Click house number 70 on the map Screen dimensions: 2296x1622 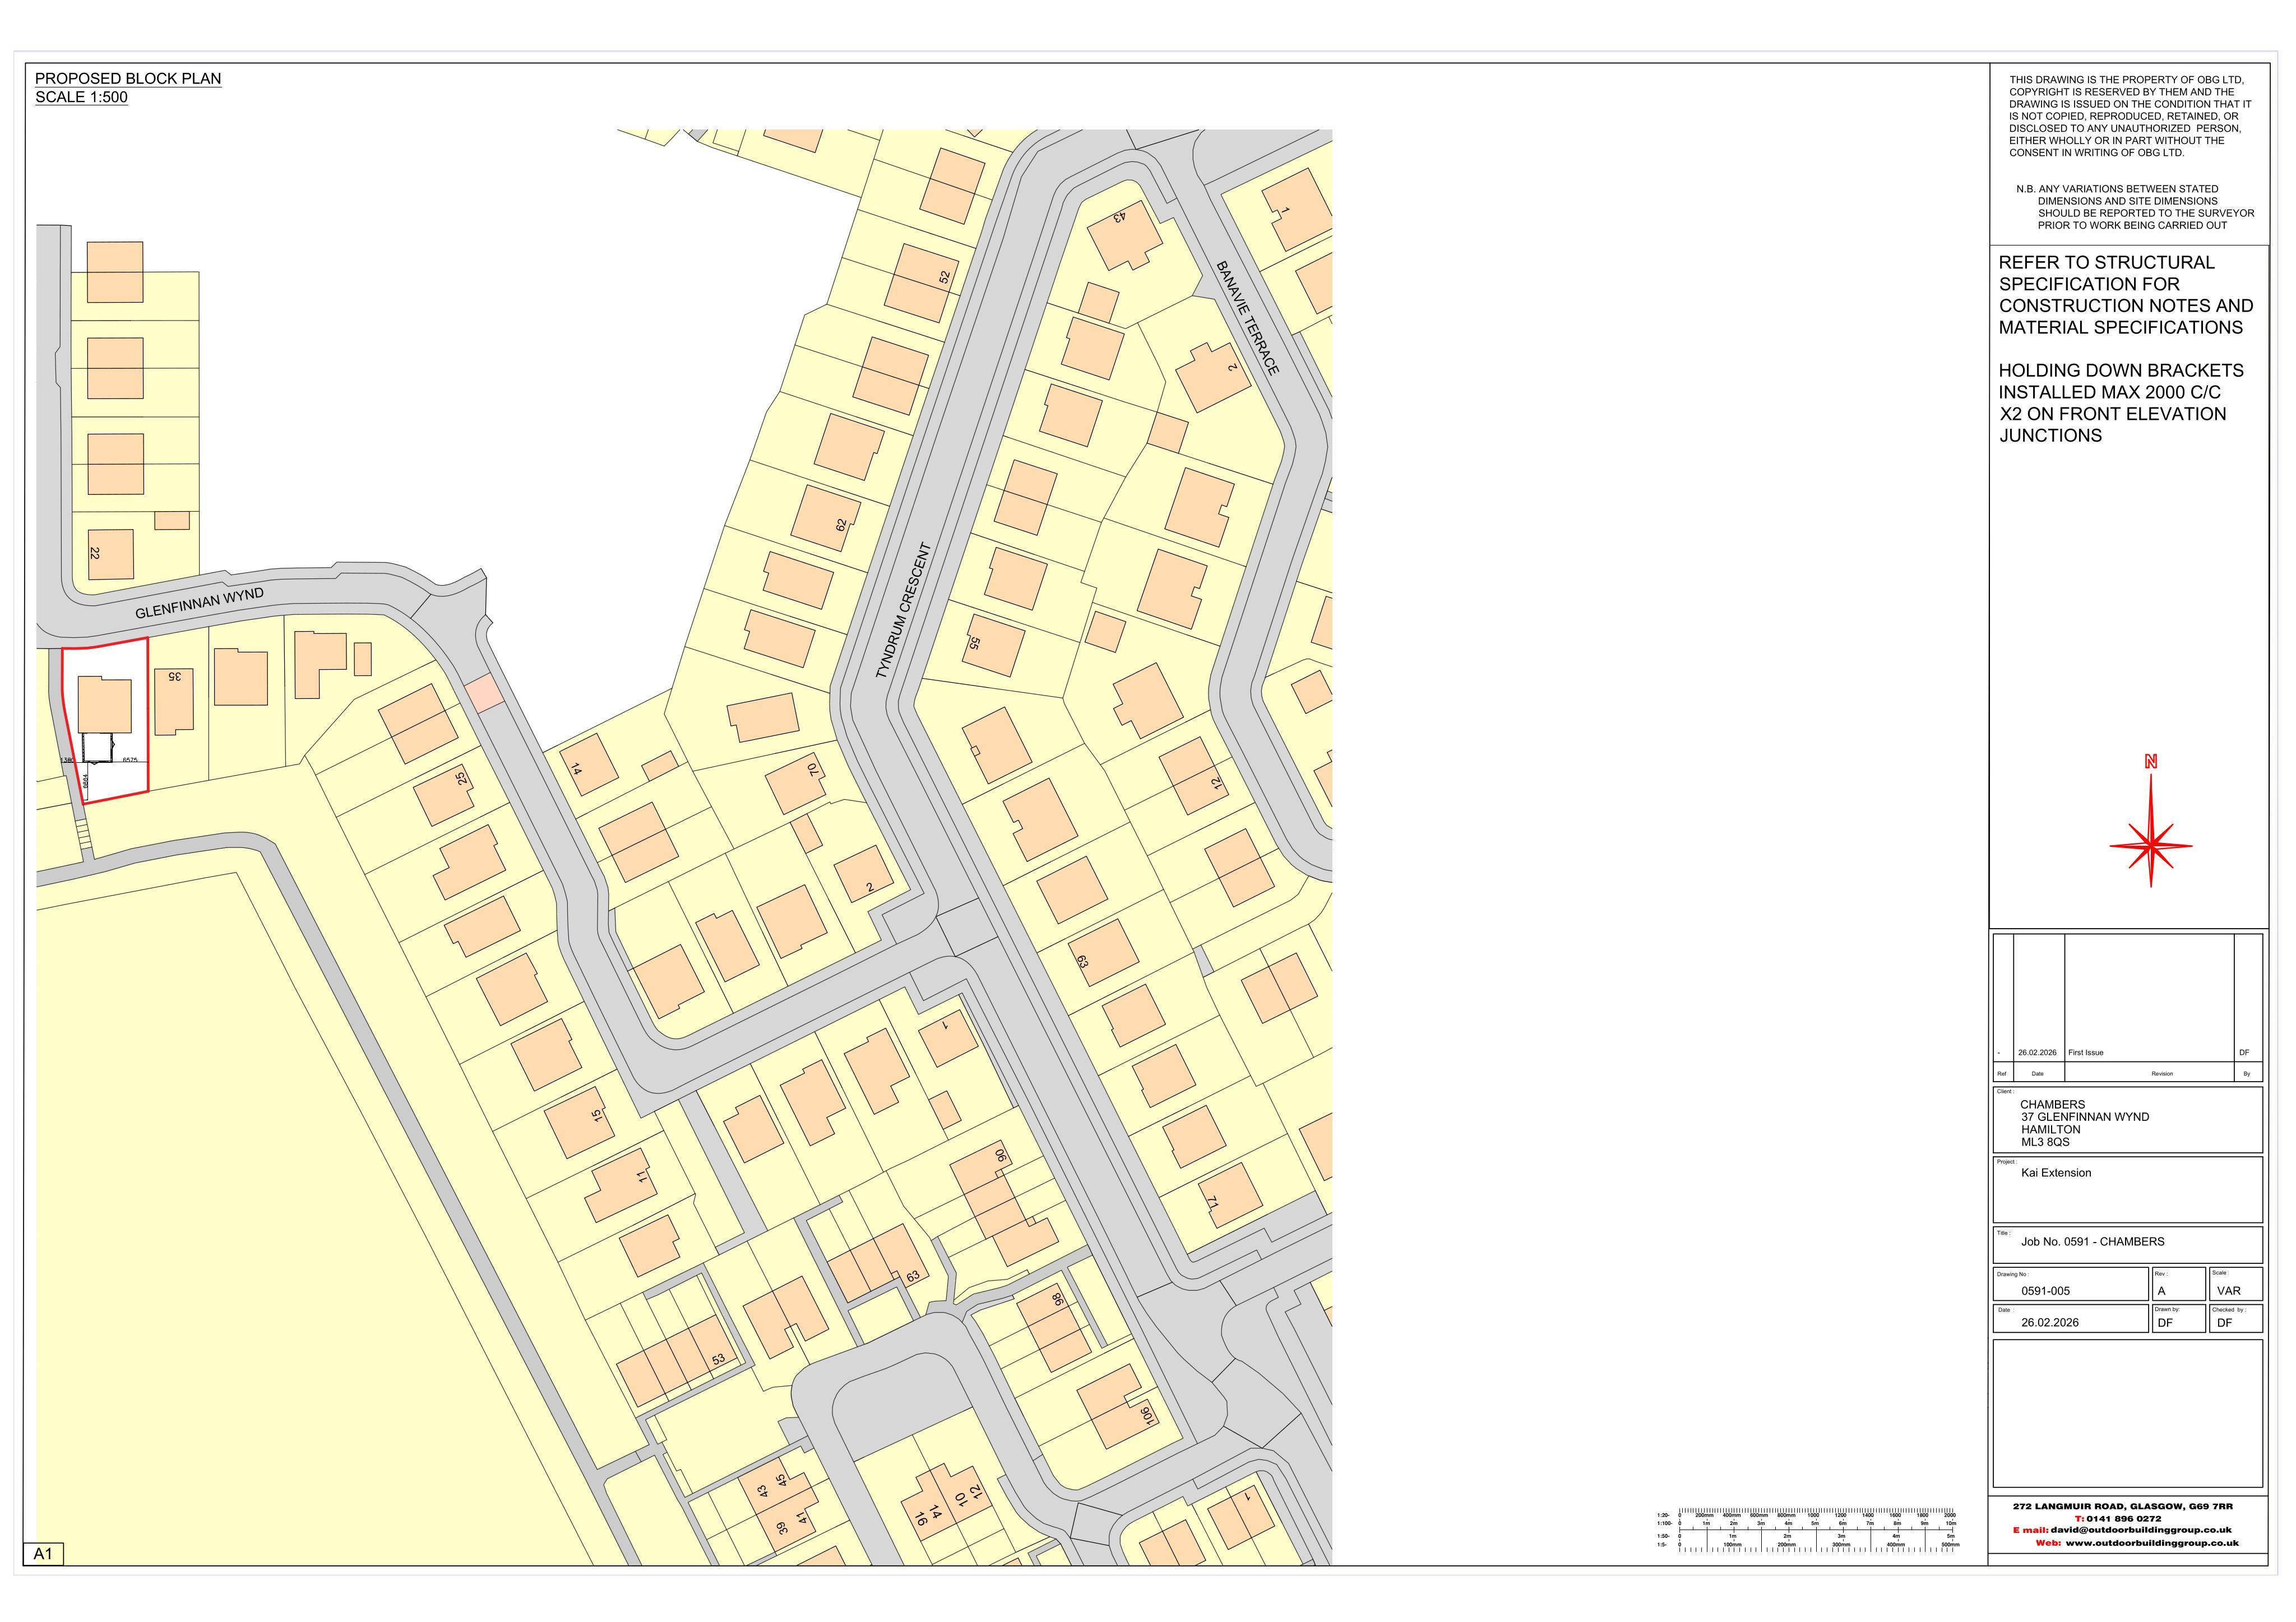[812, 769]
